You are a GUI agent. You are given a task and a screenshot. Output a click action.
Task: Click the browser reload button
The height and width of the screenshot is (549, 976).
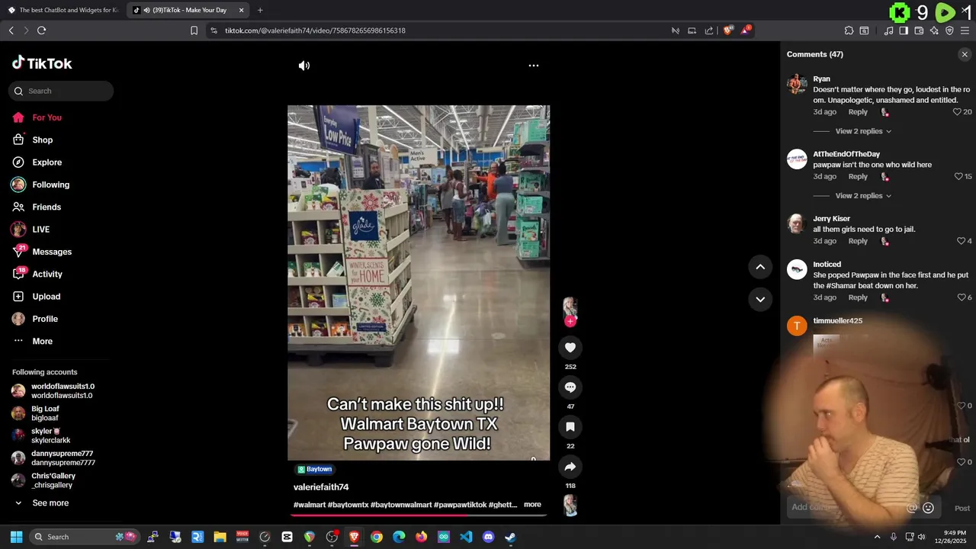click(x=41, y=30)
